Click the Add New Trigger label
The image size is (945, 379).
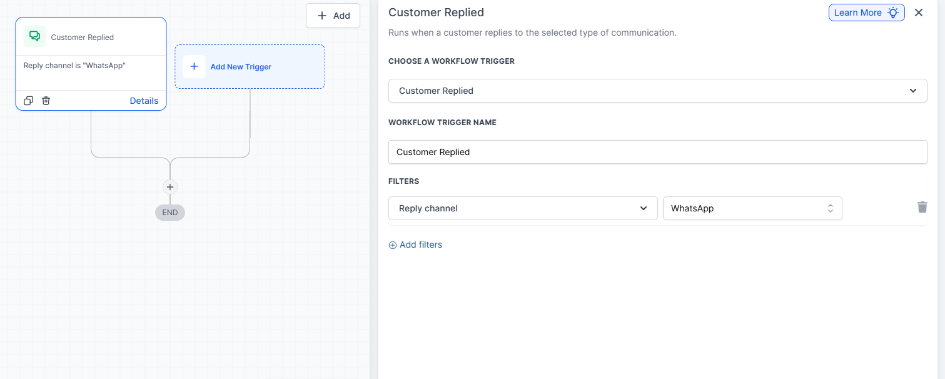pyautogui.click(x=241, y=67)
